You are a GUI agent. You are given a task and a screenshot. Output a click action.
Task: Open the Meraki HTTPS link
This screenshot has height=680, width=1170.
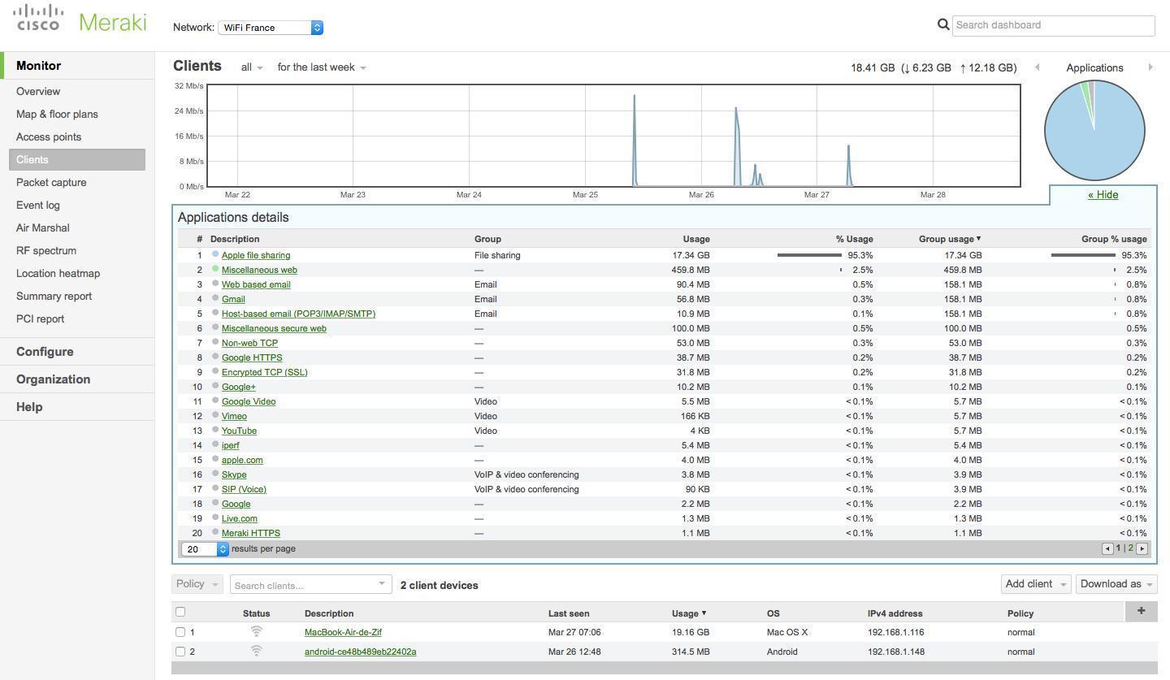tap(251, 533)
